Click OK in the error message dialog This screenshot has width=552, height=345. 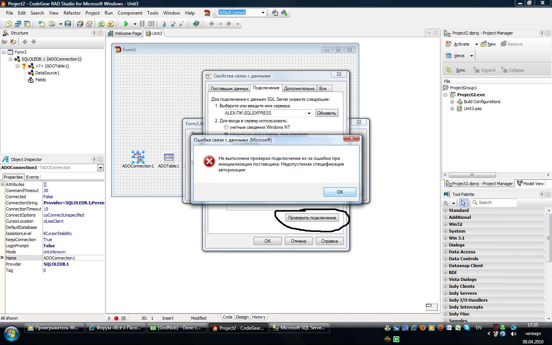tap(340, 192)
